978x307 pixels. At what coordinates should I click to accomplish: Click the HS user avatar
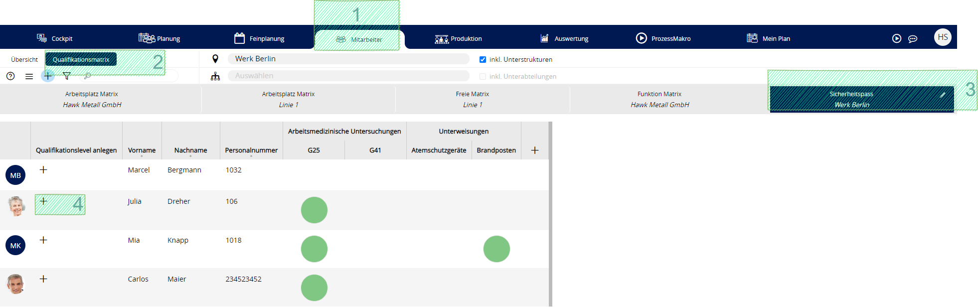(x=942, y=37)
